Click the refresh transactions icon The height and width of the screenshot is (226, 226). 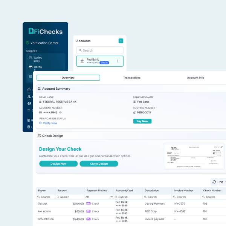coord(214,182)
